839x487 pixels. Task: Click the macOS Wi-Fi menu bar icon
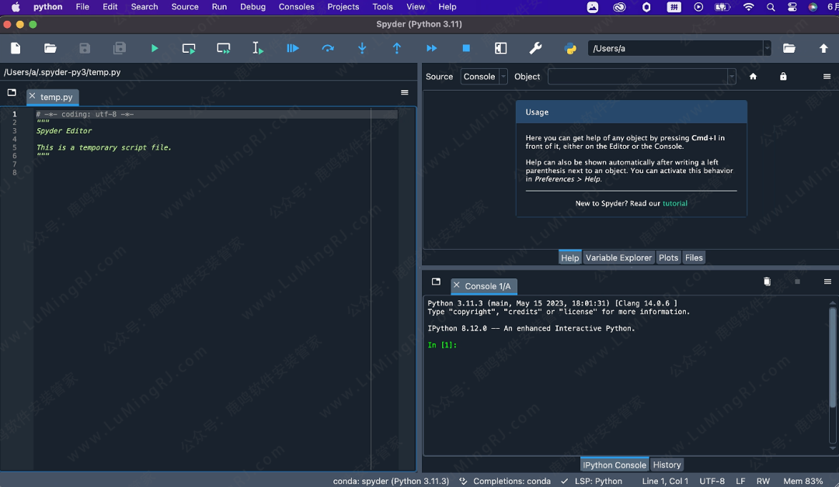pos(748,7)
